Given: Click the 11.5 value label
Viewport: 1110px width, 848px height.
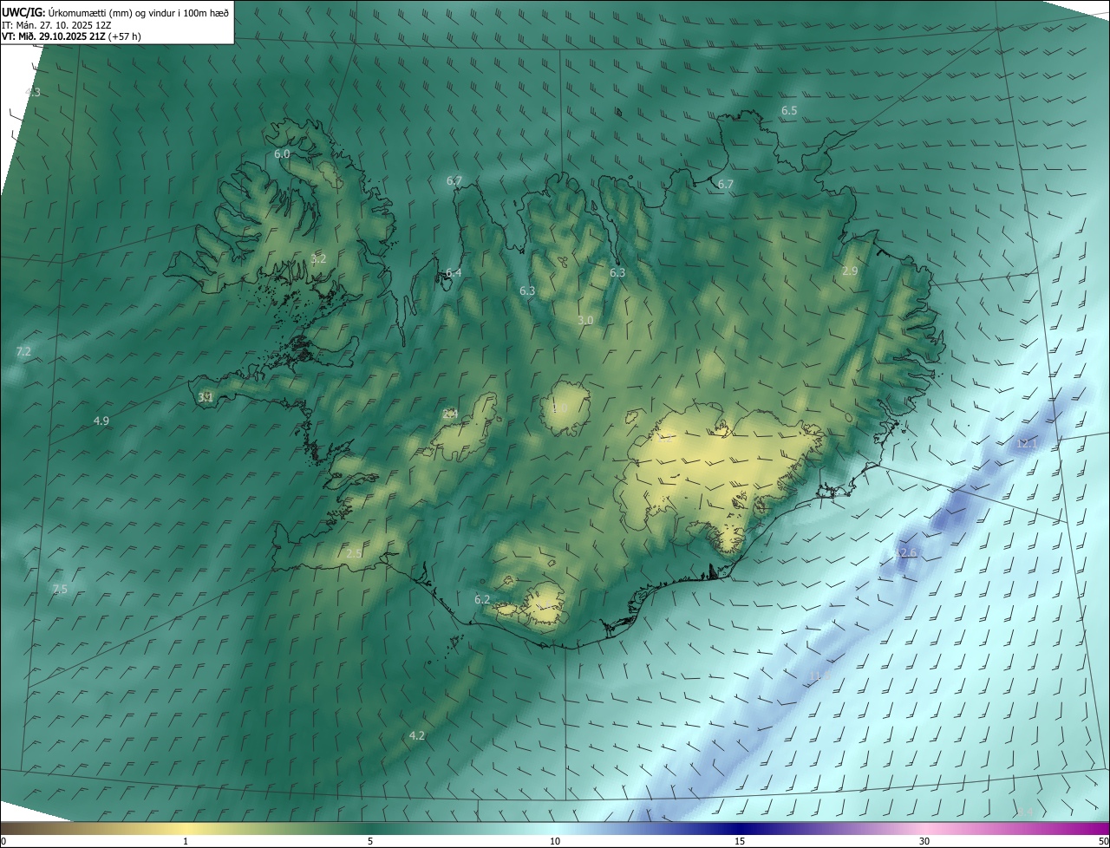Looking at the screenshot, I should (x=819, y=675).
